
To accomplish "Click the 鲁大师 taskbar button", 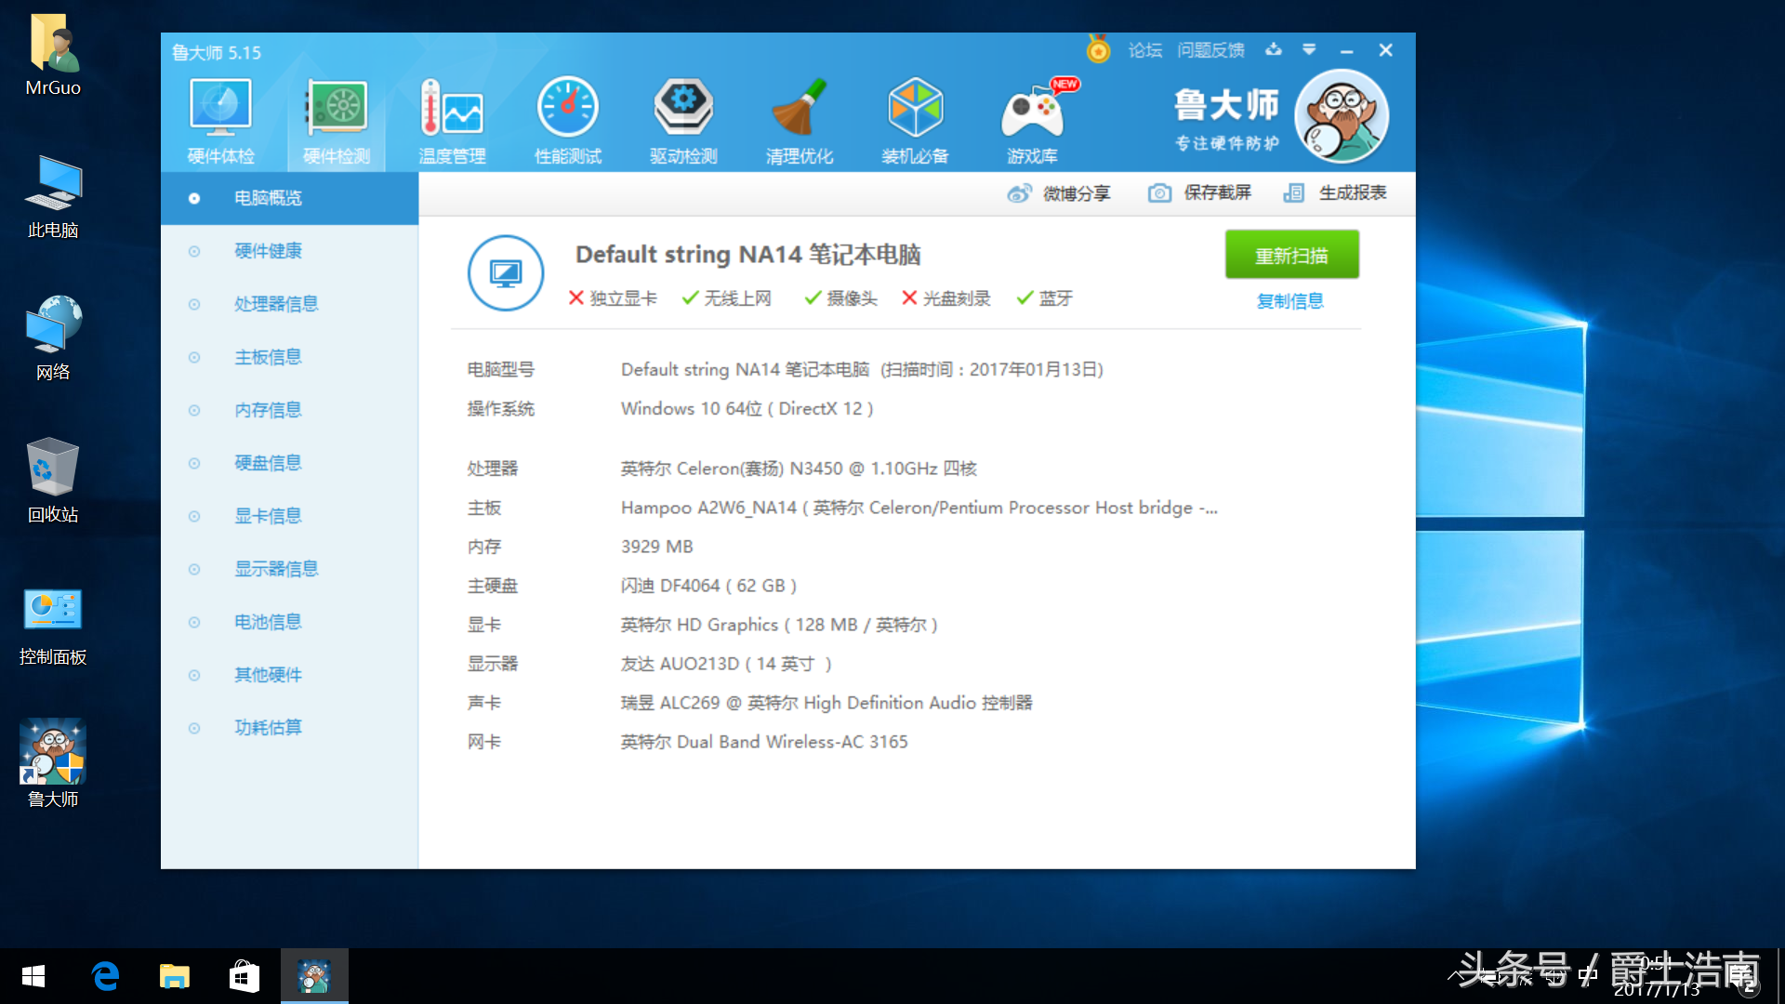I will [314, 976].
